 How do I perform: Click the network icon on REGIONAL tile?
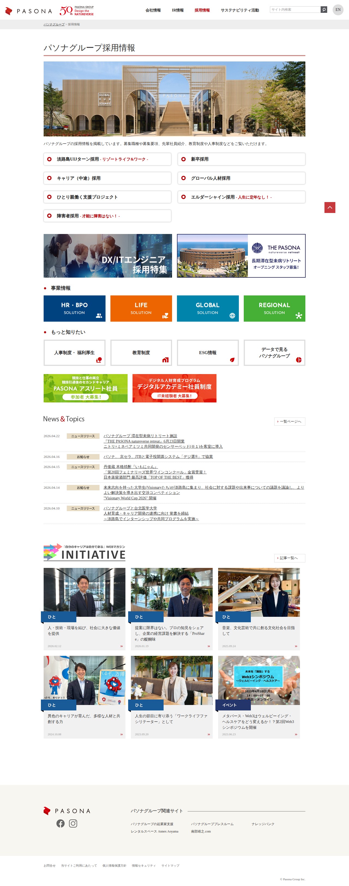299,315
